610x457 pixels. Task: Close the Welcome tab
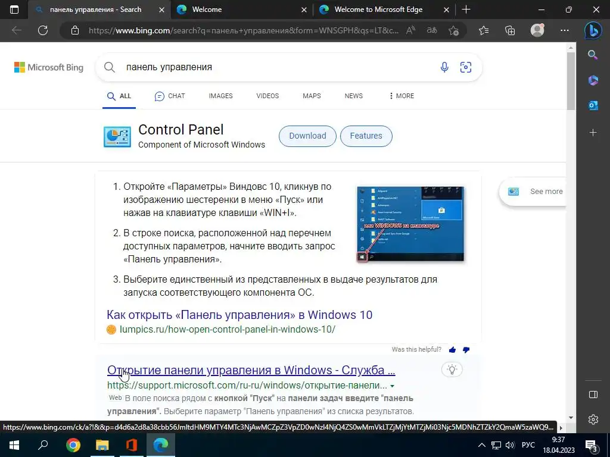click(304, 10)
